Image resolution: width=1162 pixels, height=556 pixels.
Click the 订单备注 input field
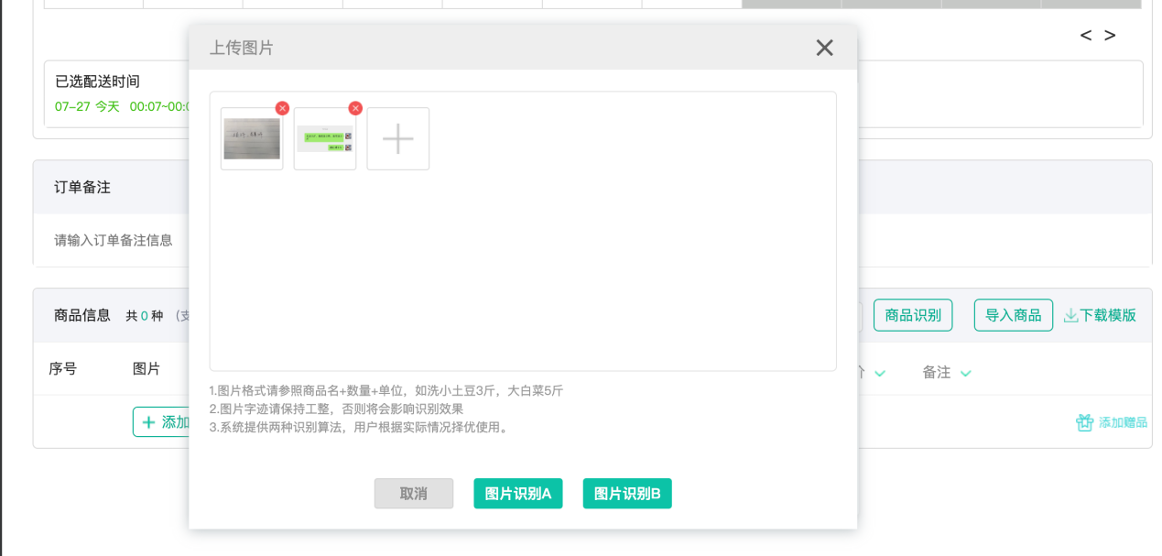(x=114, y=240)
